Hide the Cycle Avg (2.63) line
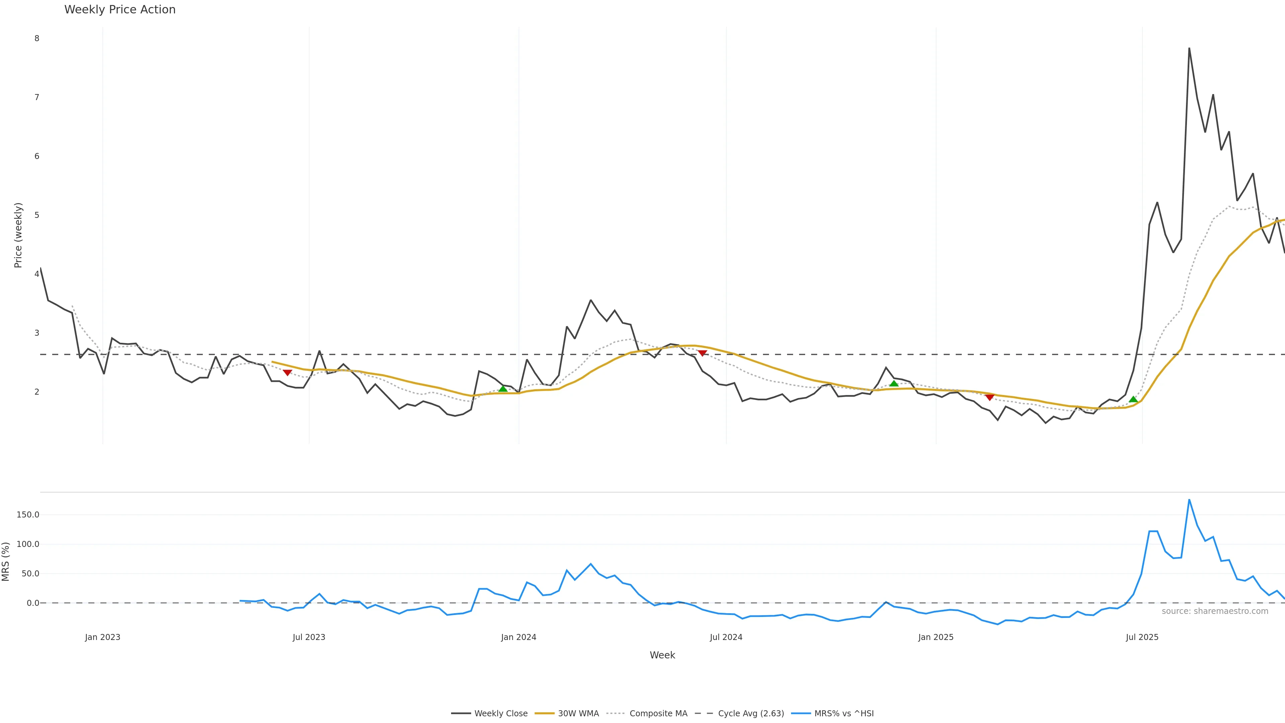This screenshot has height=723, width=1285. (x=751, y=714)
